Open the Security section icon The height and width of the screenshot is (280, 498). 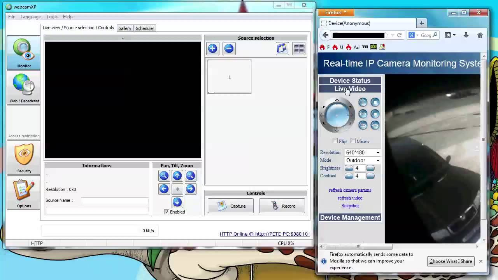coord(24,158)
